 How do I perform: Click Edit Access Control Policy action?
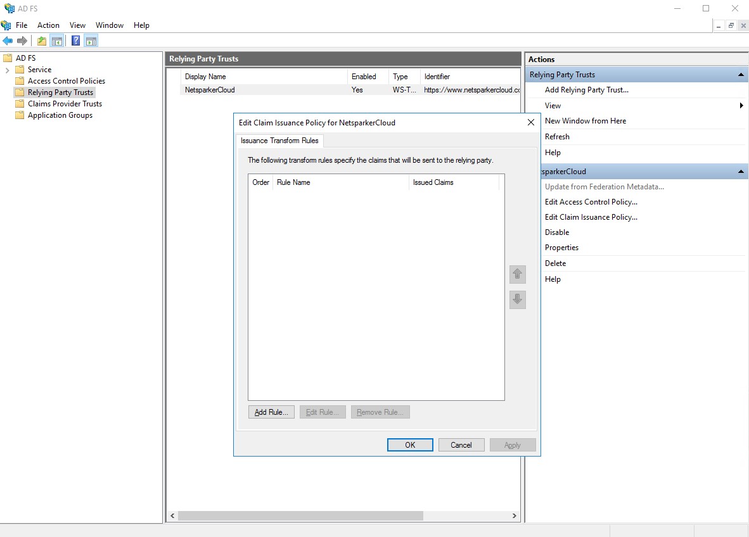pyautogui.click(x=591, y=202)
